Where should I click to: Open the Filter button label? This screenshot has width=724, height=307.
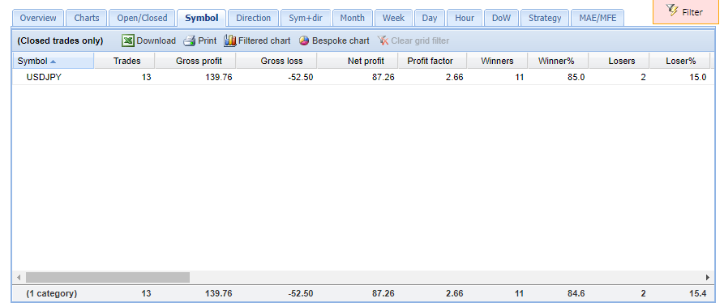point(692,12)
